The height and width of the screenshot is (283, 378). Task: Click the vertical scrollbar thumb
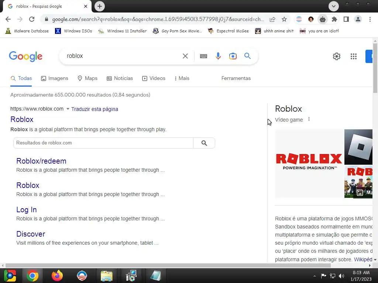click(x=375, y=68)
